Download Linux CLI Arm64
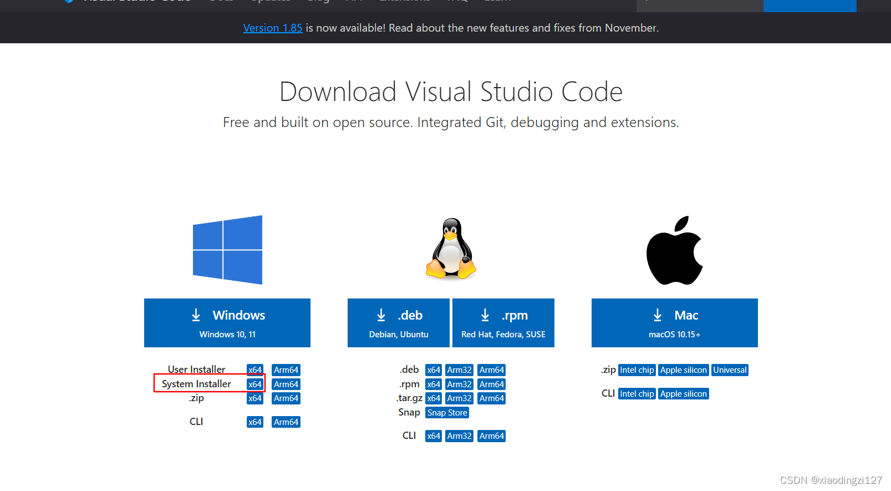891x491 pixels. click(x=492, y=436)
